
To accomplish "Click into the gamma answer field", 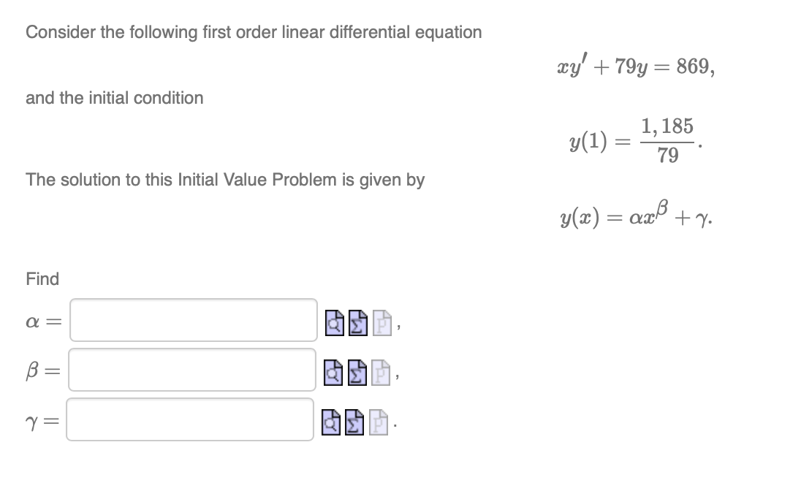I will pyautogui.click(x=190, y=419).
